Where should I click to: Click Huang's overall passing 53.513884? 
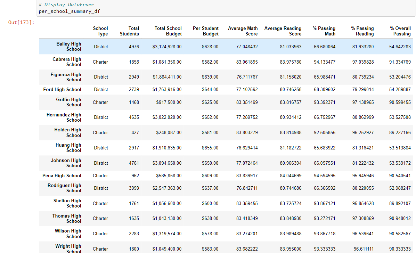400,148
